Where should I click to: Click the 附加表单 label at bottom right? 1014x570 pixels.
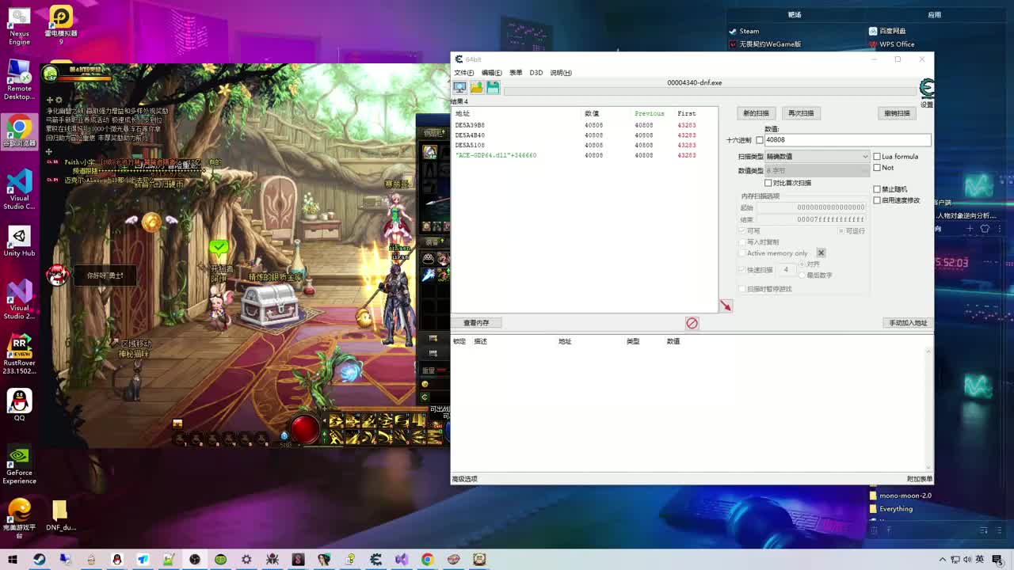(x=919, y=479)
